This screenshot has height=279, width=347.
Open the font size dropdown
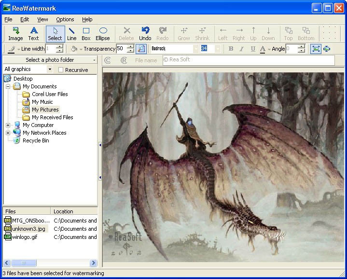(x=218, y=49)
